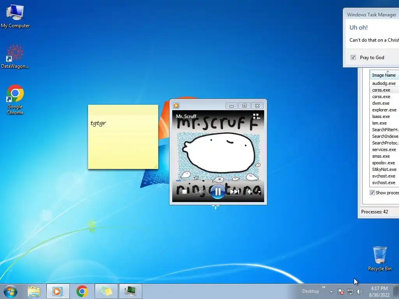Select the Google Chrome desktop shortcut
The image size is (399, 299).
15,100
